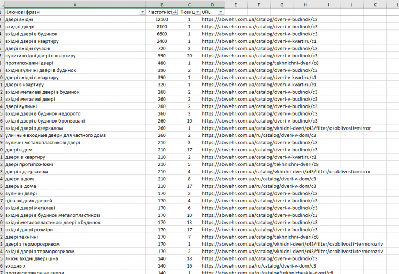
Task: Open URL in 'входных' row
Action: (259, 266)
